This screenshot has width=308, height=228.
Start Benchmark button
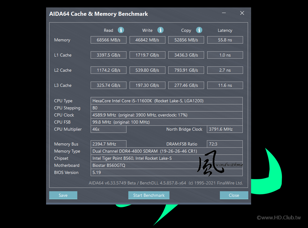click(149, 195)
